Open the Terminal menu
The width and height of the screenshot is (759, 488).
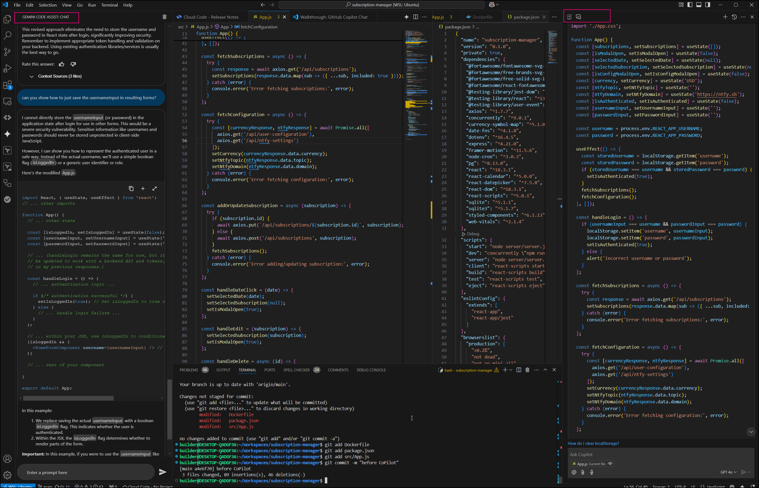click(x=109, y=5)
